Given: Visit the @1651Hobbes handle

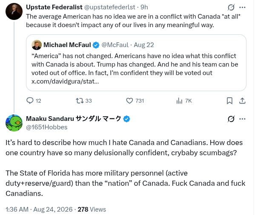Looking at the screenshot, I should click(47, 127).
